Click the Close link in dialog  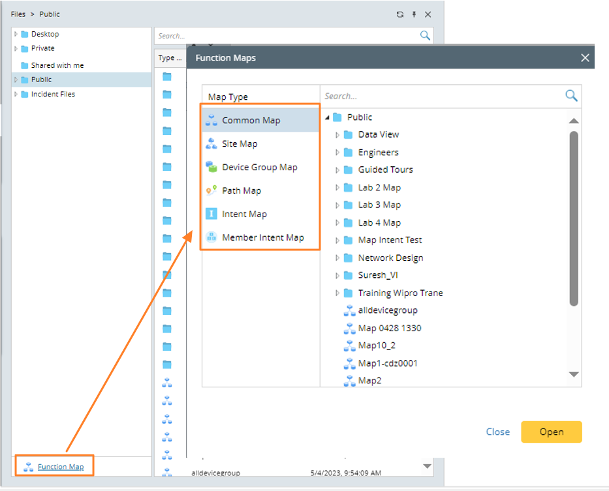tap(497, 432)
